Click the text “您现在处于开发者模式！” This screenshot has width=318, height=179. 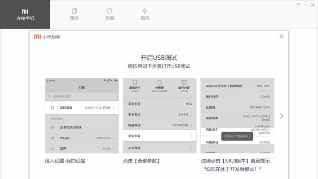[x=232, y=169]
